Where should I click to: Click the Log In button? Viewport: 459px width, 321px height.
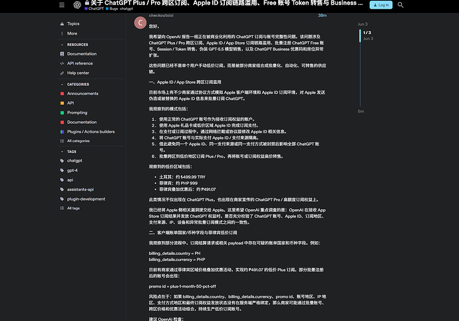381,5
